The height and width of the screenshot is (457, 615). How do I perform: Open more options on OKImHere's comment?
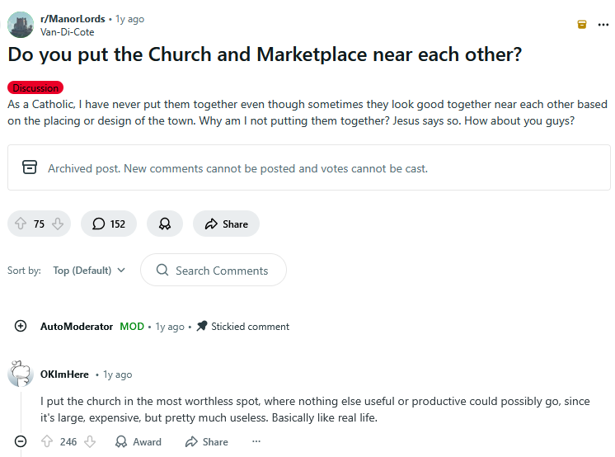pos(256,441)
